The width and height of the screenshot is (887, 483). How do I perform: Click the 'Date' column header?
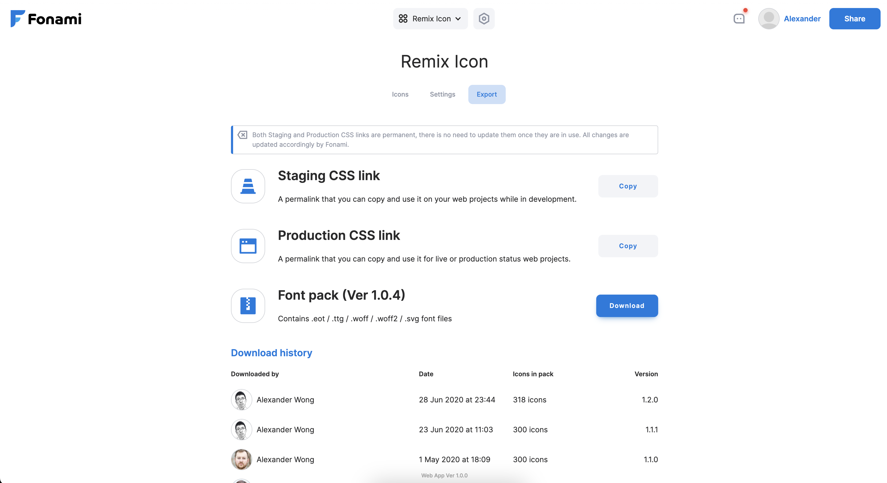coord(426,374)
